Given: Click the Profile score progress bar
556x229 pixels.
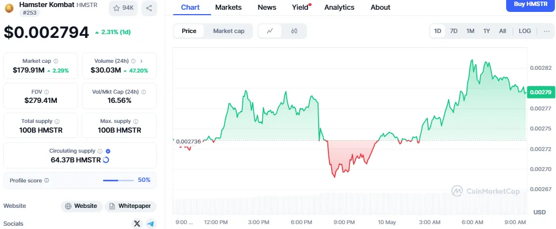Looking at the screenshot, I should [x=118, y=180].
